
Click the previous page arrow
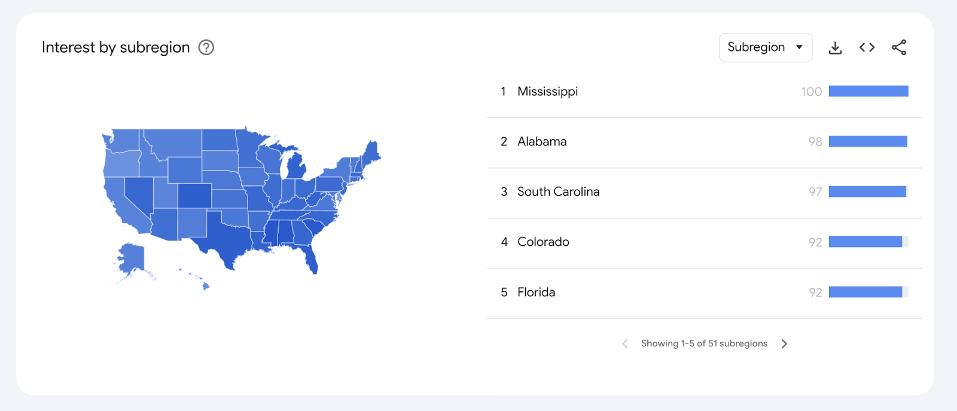624,343
